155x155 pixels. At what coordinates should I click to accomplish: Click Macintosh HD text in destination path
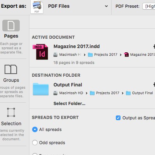point(71,93)
